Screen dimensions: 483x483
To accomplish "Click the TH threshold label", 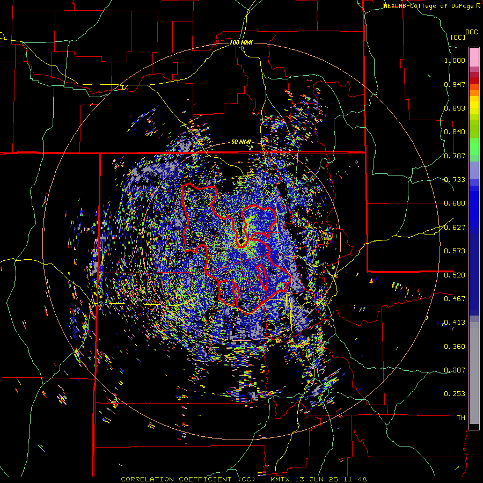I will pos(461,418).
